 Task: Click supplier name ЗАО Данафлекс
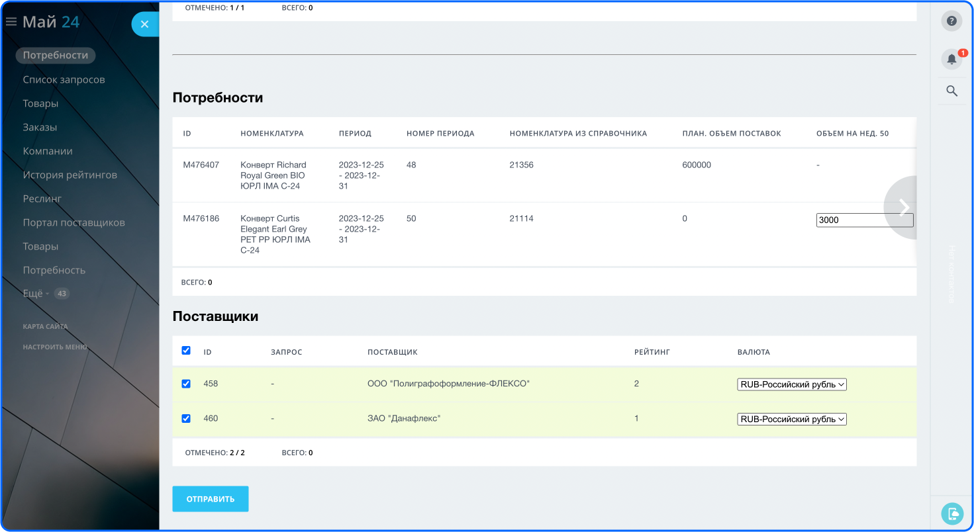(404, 418)
